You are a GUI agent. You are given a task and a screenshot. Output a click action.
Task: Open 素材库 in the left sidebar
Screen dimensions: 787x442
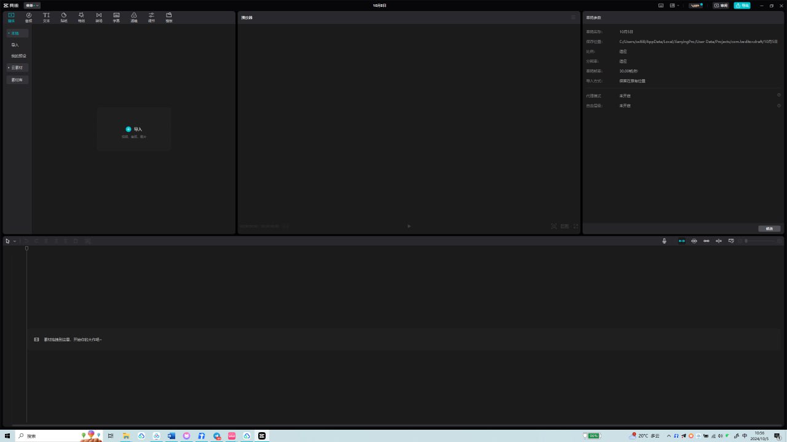(x=17, y=80)
